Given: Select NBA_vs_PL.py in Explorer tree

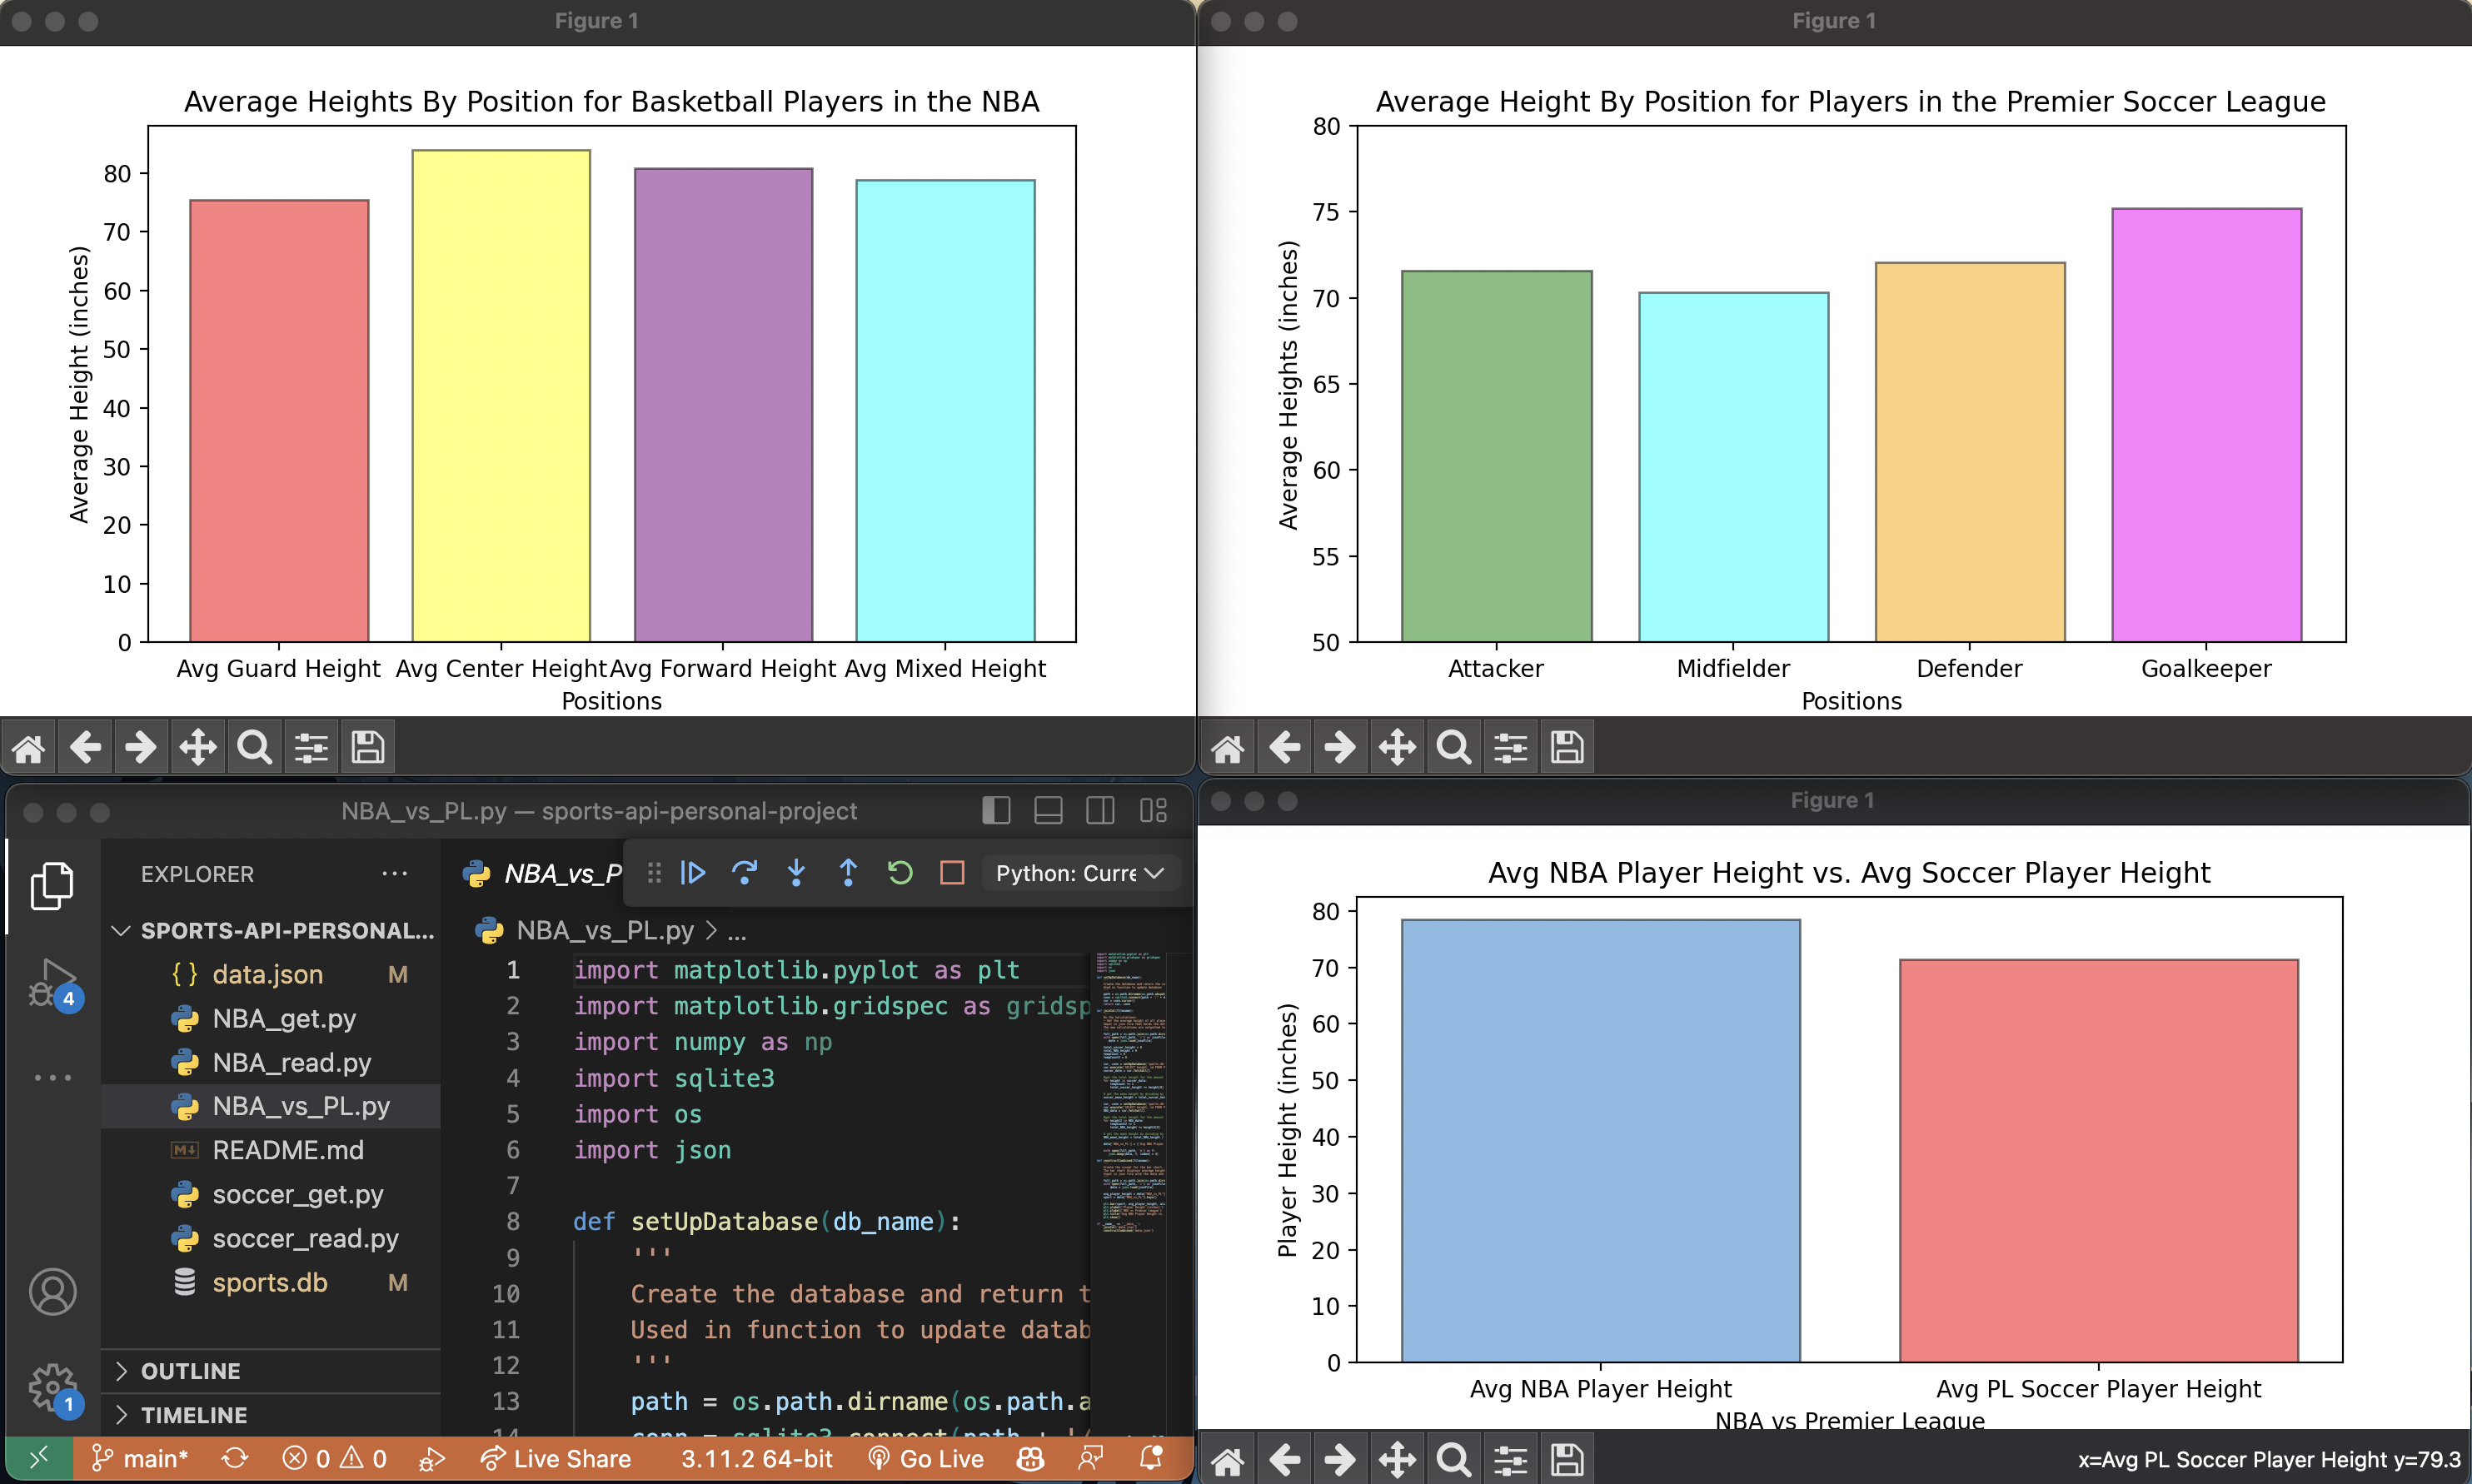Looking at the screenshot, I should (271, 1106).
